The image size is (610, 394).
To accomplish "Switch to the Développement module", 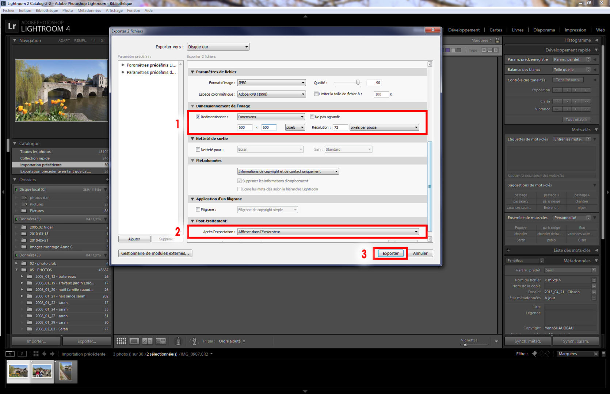I will tap(464, 30).
